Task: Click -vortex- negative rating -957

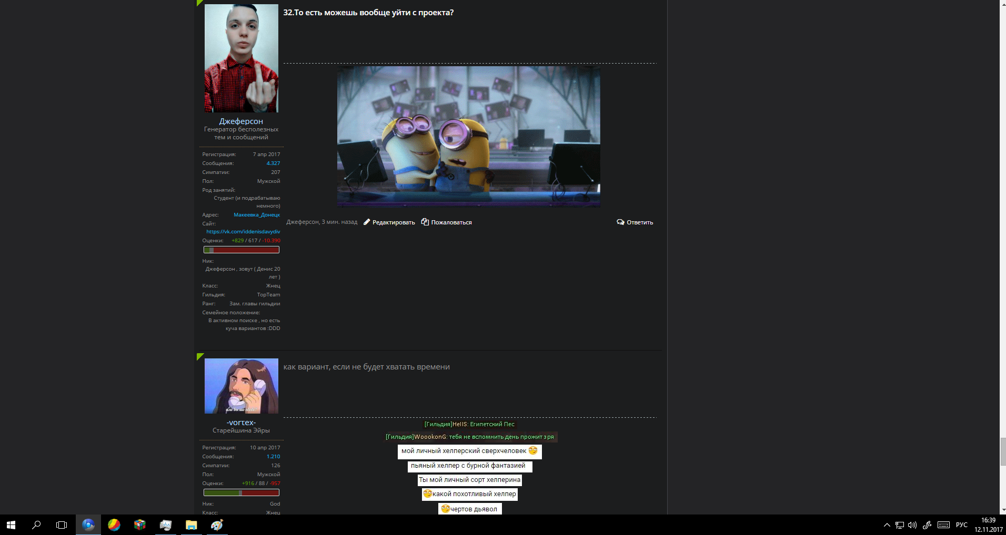Action: pos(275,483)
